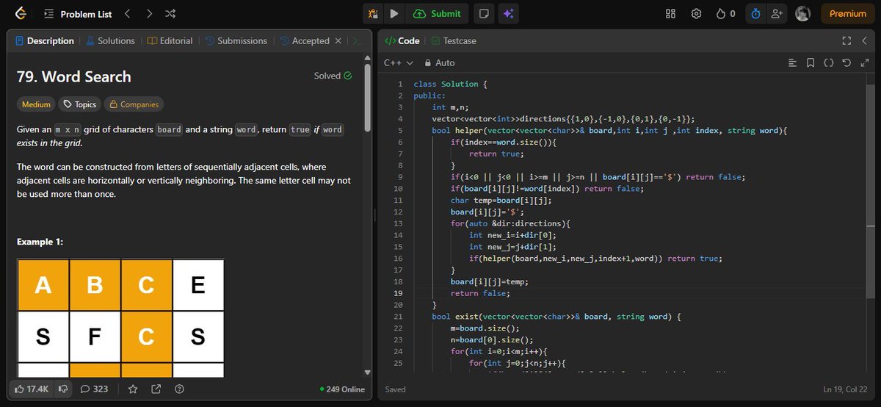The image size is (881, 407).
Task: Start the stopwatch timer
Action: pos(755,13)
